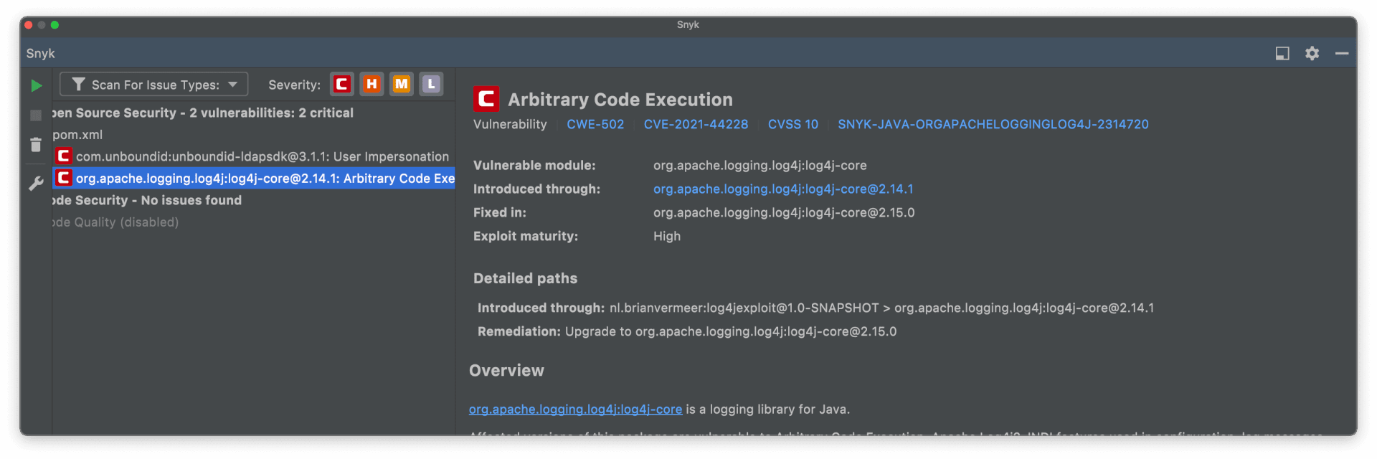Click critical icon beside log4j-core issue

coord(64,178)
